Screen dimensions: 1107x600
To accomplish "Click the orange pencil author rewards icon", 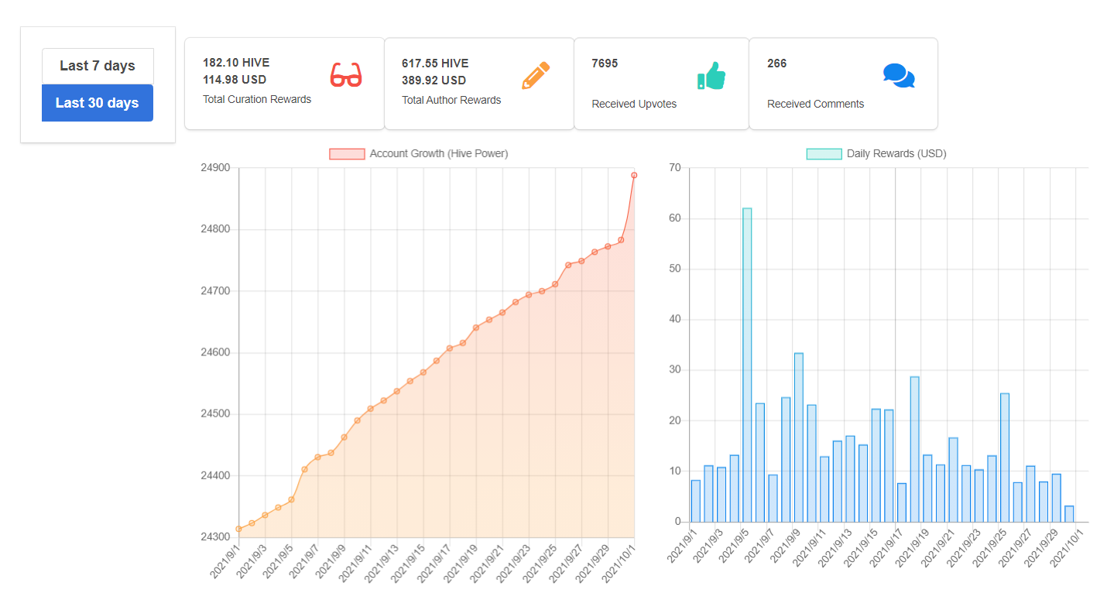I will pos(536,75).
